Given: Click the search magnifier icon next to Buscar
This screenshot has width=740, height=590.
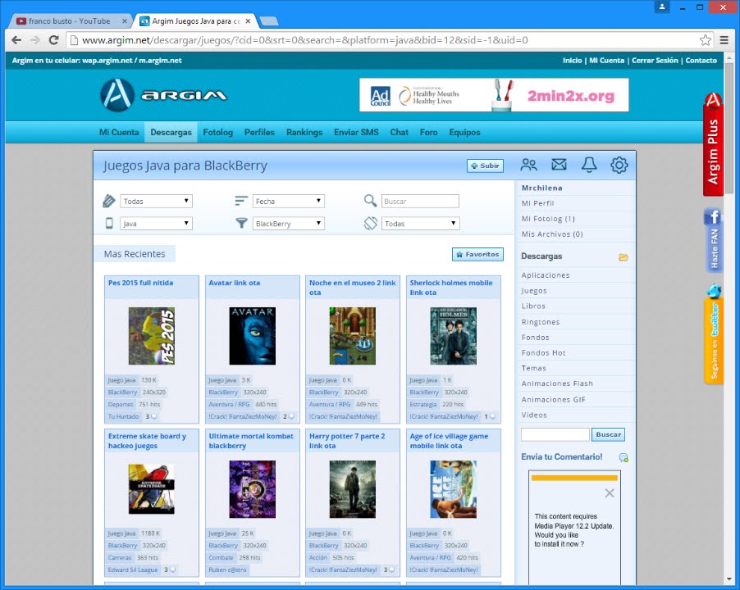Looking at the screenshot, I should (x=371, y=201).
